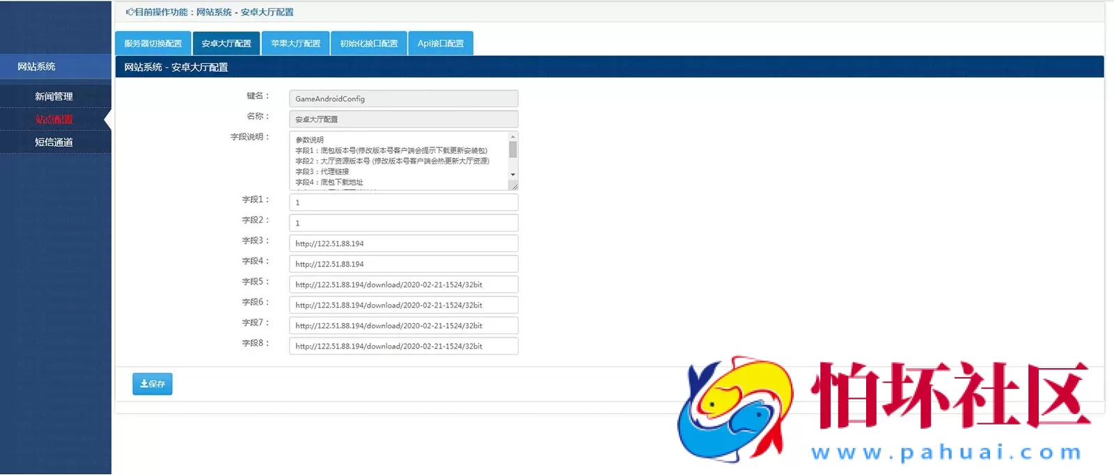
Task: Click the 字段说明 label
Action: (x=249, y=137)
